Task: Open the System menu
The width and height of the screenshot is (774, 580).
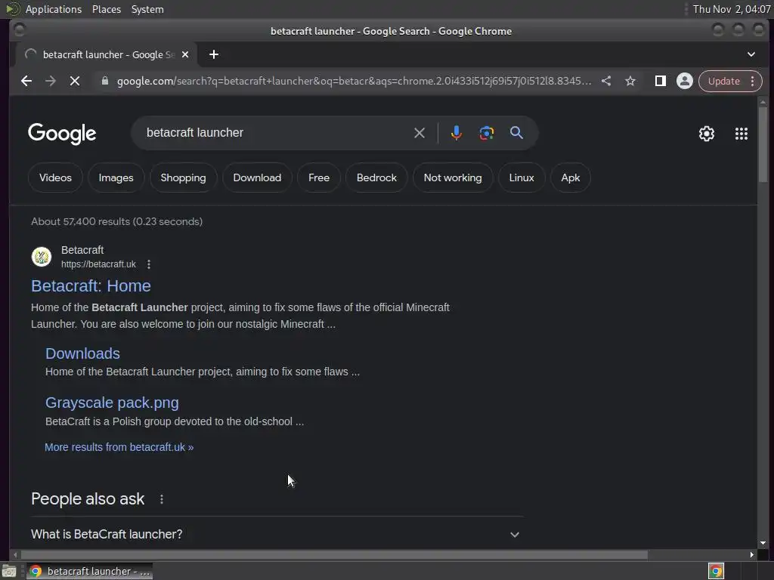Action: (147, 9)
